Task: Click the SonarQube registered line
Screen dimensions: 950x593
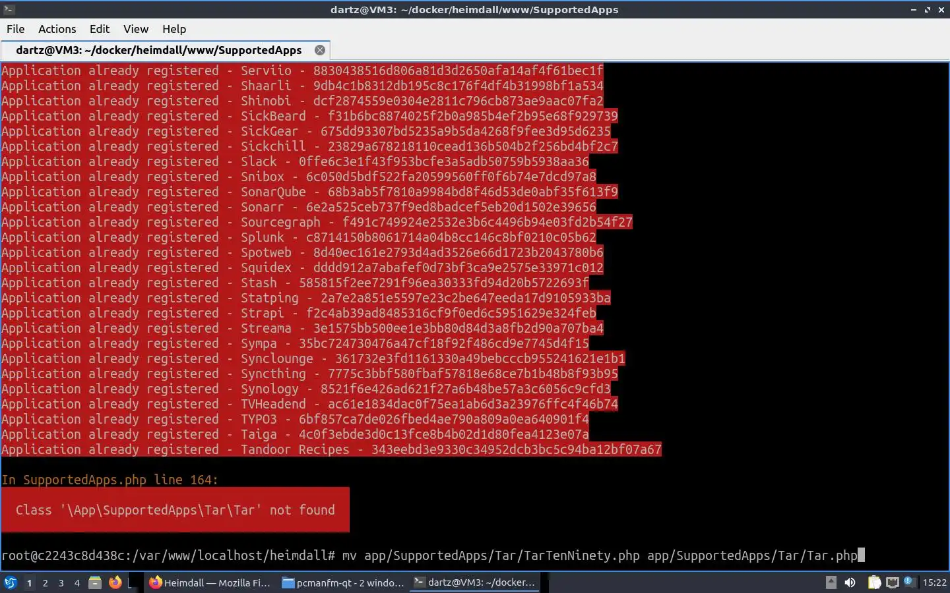Action: pos(309,192)
